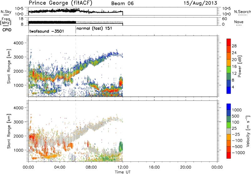Viewport: 251px width, 174px height.
Task: Click the 'Prince George (fitACF)' plot title
Action: [60, 3]
